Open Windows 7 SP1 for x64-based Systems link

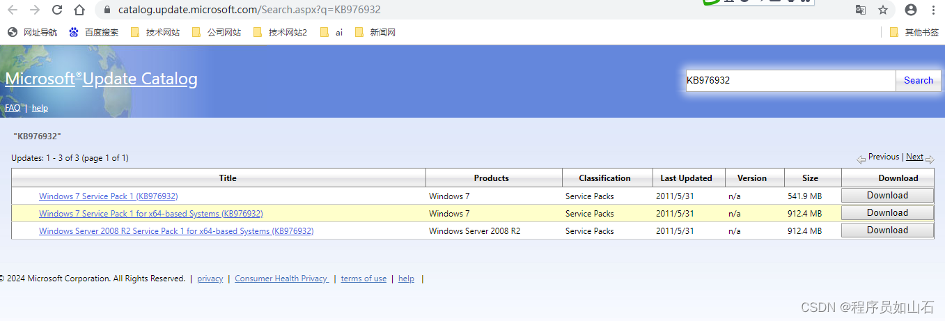pyautogui.click(x=151, y=214)
